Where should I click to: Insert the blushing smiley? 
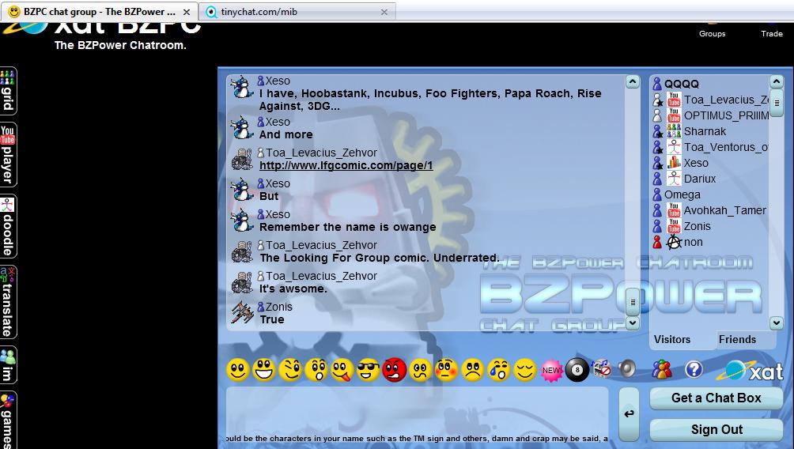click(447, 370)
